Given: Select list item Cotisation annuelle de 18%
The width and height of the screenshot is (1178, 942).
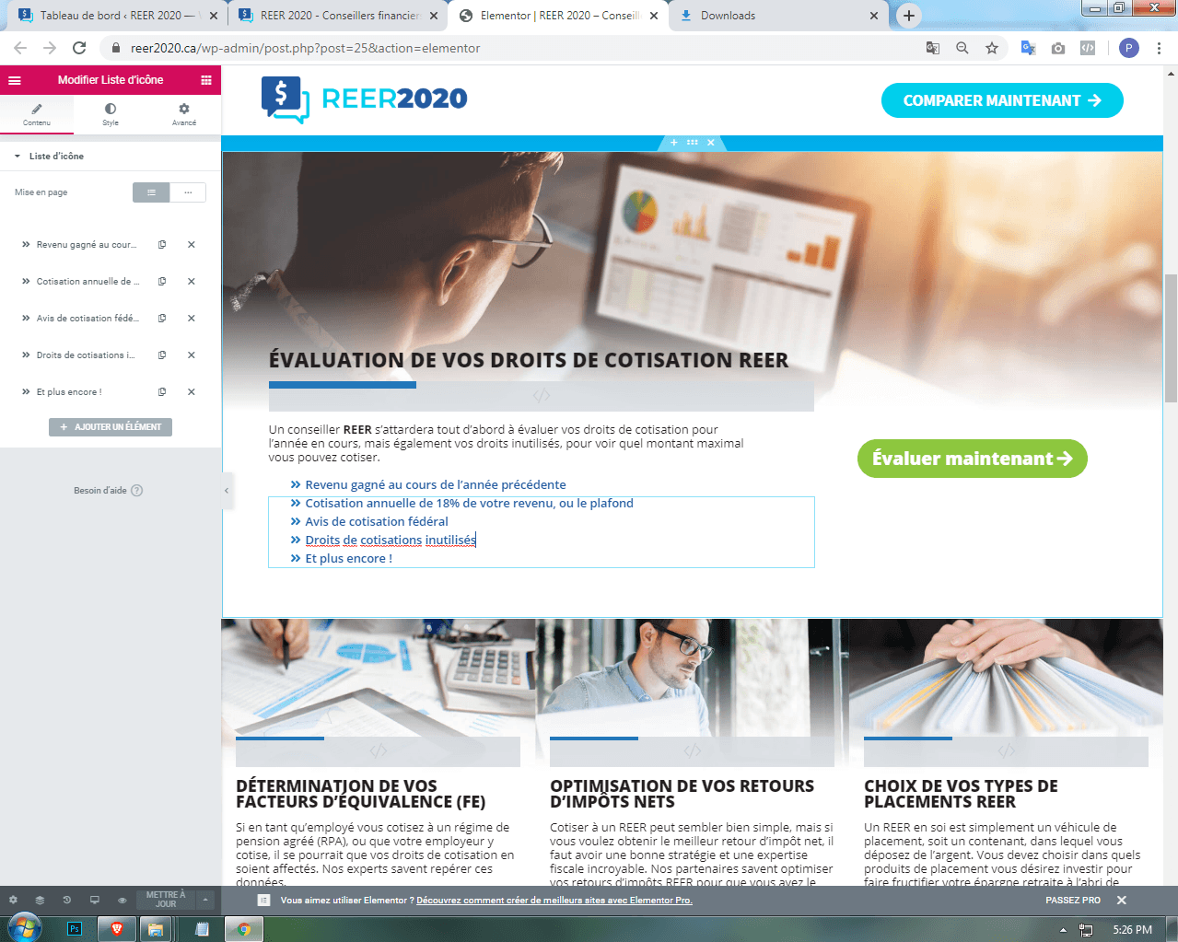Looking at the screenshot, I should [469, 504].
